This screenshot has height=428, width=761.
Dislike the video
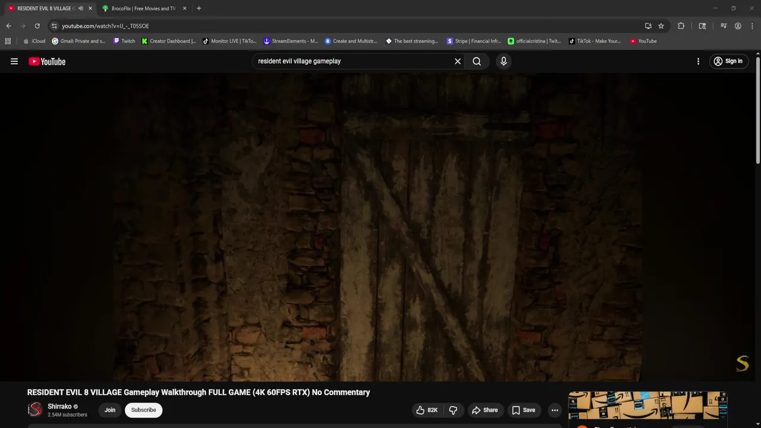pyautogui.click(x=453, y=410)
